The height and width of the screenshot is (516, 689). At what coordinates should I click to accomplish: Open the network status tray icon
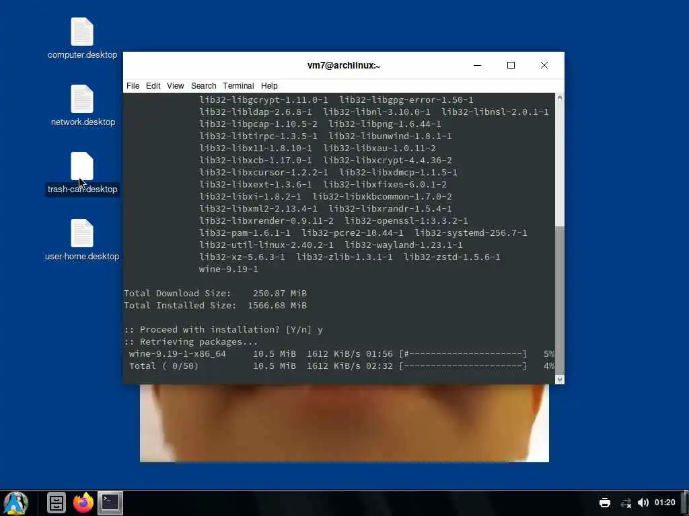pos(626,503)
